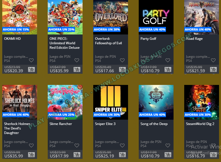Add Sherlock Holmes Devil's Daughter to cart
This screenshot has height=162, width=221.
[x=31, y=155]
